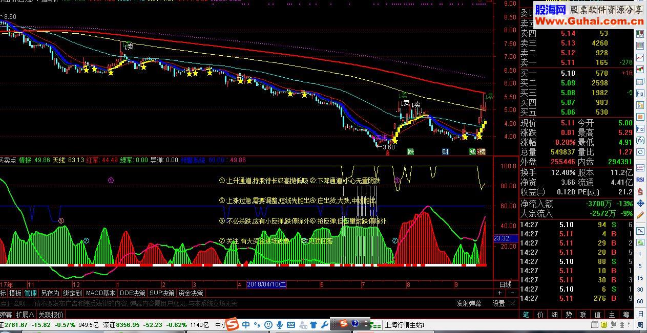647x333 pixels.
Task: Switch to SUP决策 indicator tab
Action: (162, 293)
